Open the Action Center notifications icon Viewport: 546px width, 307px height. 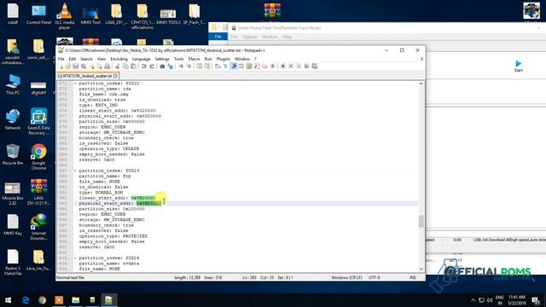coord(536,300)
